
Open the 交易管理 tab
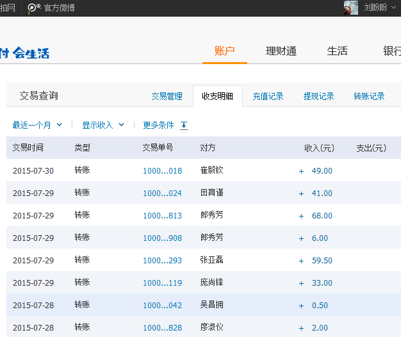[x=167, y=96]
